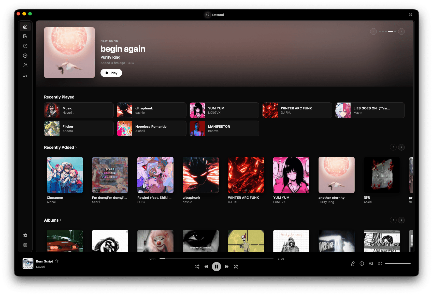The image size is (433, 295).
Task: Open the another eternity album cover
Action: (x=337, y=175)
